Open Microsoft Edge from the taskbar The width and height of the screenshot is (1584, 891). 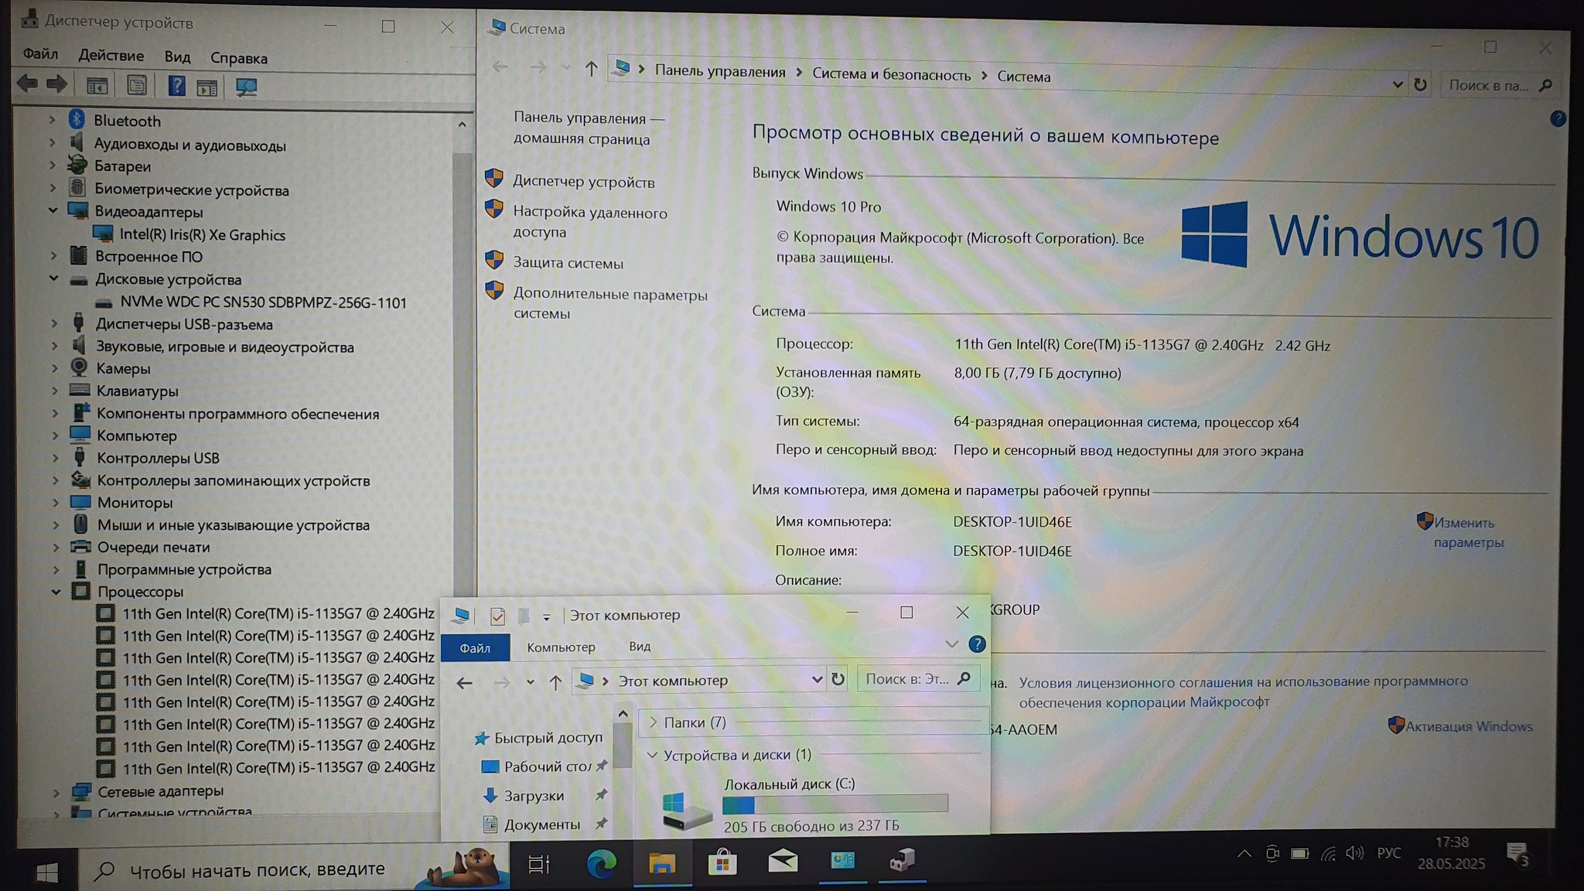click(601, 862)
